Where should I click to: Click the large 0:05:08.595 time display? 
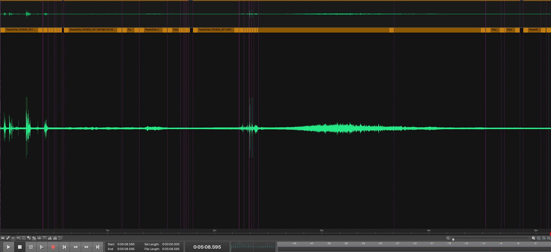tap(207, 247)
